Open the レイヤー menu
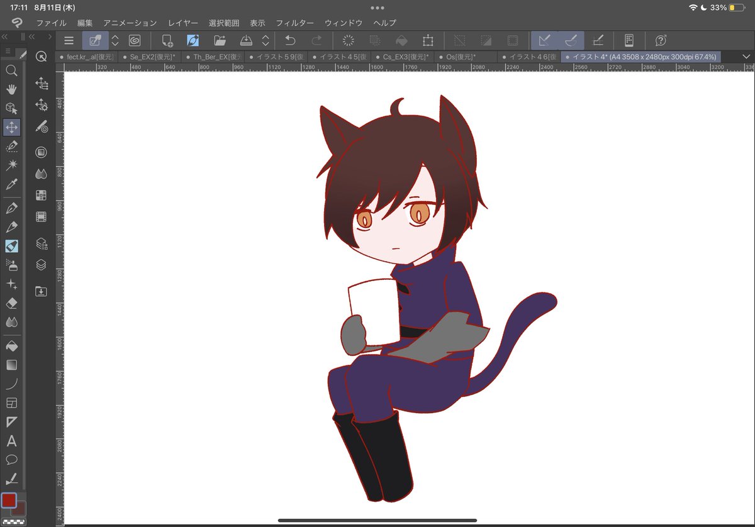 (x=183, y=23)
